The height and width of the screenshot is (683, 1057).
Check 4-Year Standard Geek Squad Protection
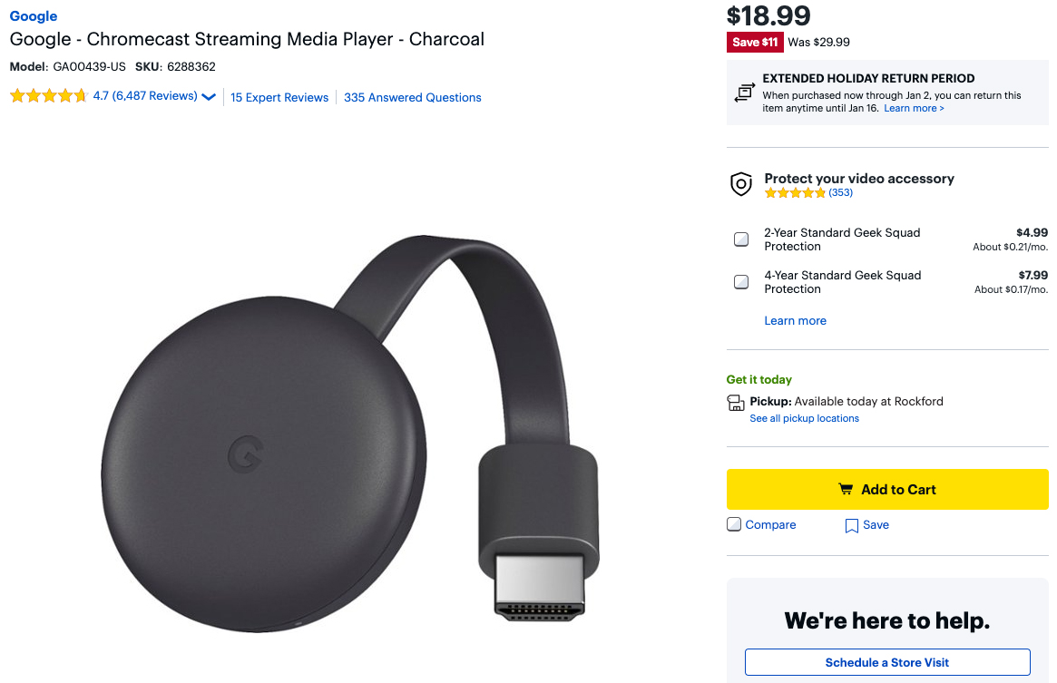click(741, 282)
